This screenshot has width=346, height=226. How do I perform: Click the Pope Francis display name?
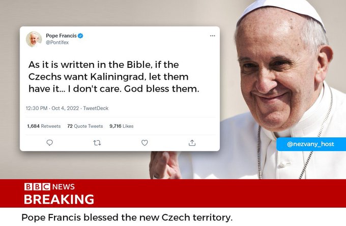point(61,35)
